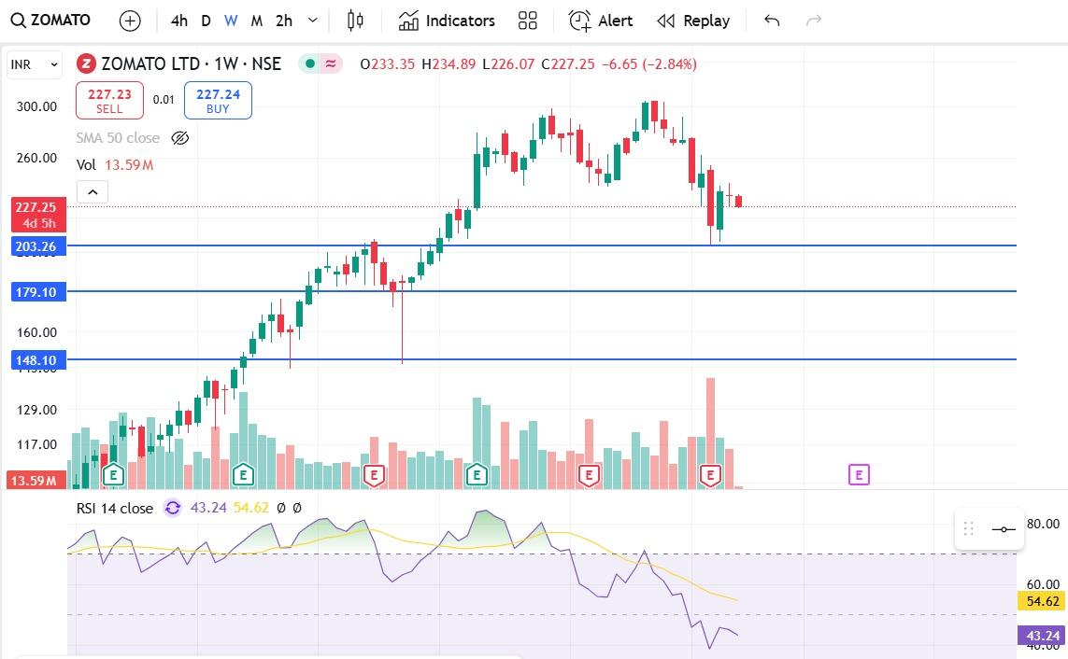Select the horizontal line tool icon
The height and width of the screenshot is (659, 1068).
(x=1004, y=528)
